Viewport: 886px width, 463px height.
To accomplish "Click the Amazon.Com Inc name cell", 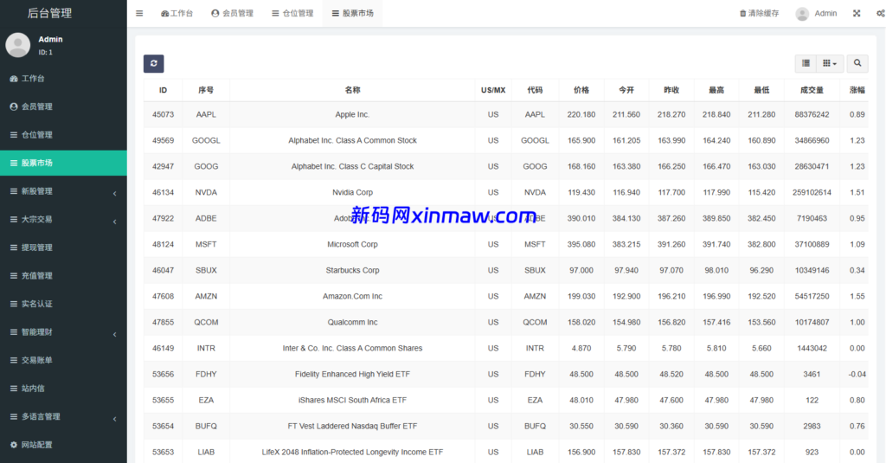I will tap(352, 296).
